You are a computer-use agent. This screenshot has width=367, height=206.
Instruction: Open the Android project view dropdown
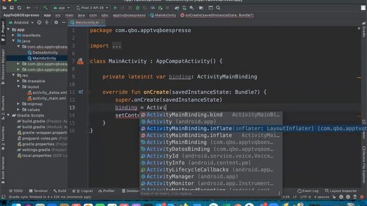coord(21,22)
